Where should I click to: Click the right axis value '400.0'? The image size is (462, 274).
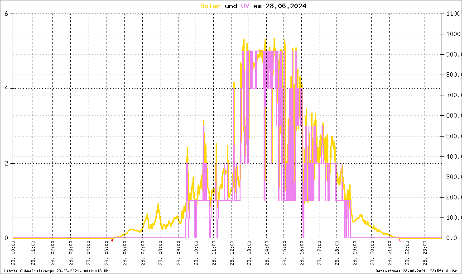[454, 156]
